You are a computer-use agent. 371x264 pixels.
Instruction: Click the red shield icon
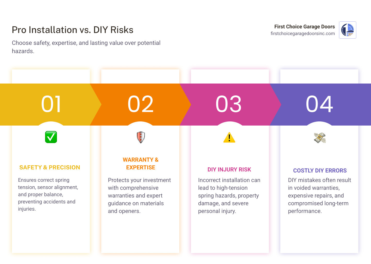(x=141, y=137)
